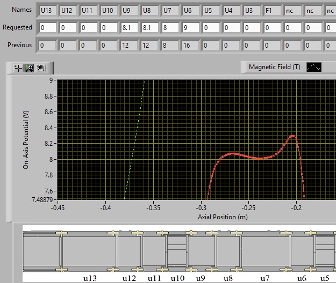336x283 pixels.
Task: Click the u10 electrode label in diagram
Action: point(177,278)
